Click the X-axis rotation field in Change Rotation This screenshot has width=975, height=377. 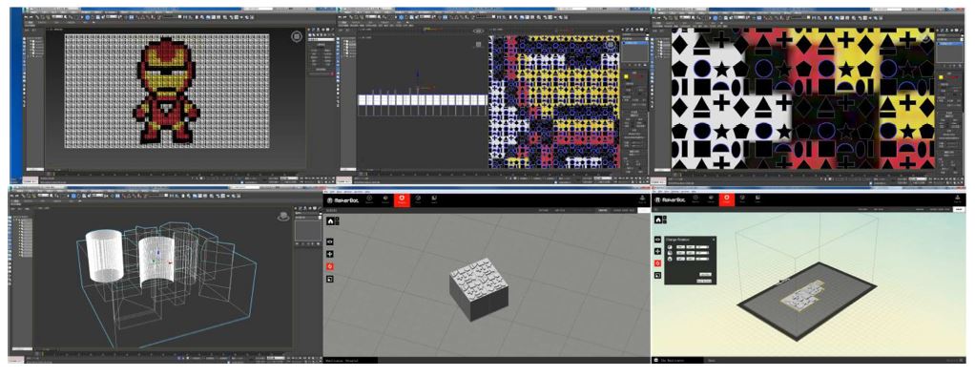point(681,247)
